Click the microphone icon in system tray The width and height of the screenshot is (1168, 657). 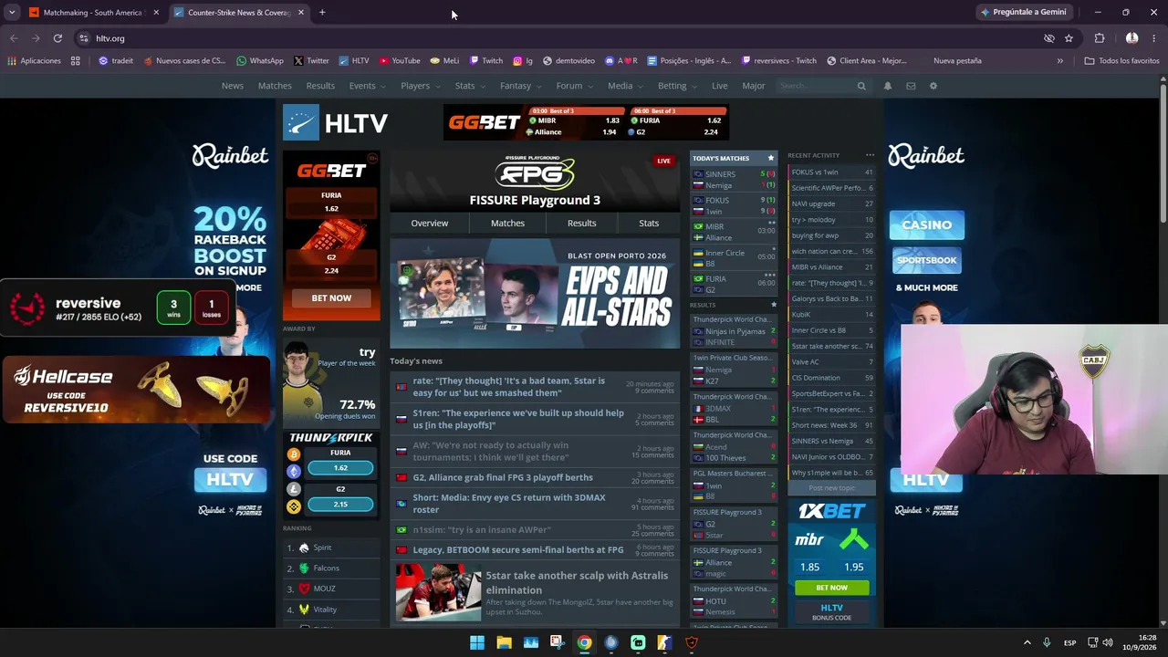(1047, 642)
